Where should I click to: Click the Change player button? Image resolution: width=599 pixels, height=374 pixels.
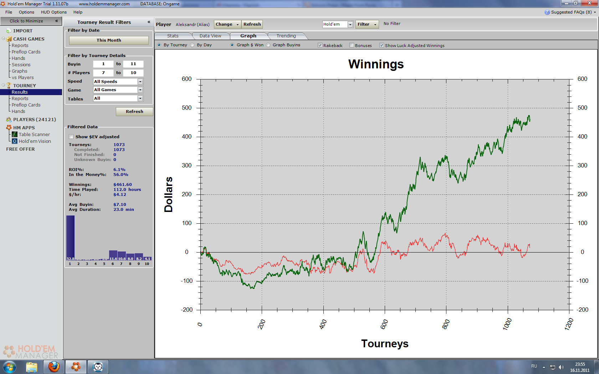click(x=227, y=24)
